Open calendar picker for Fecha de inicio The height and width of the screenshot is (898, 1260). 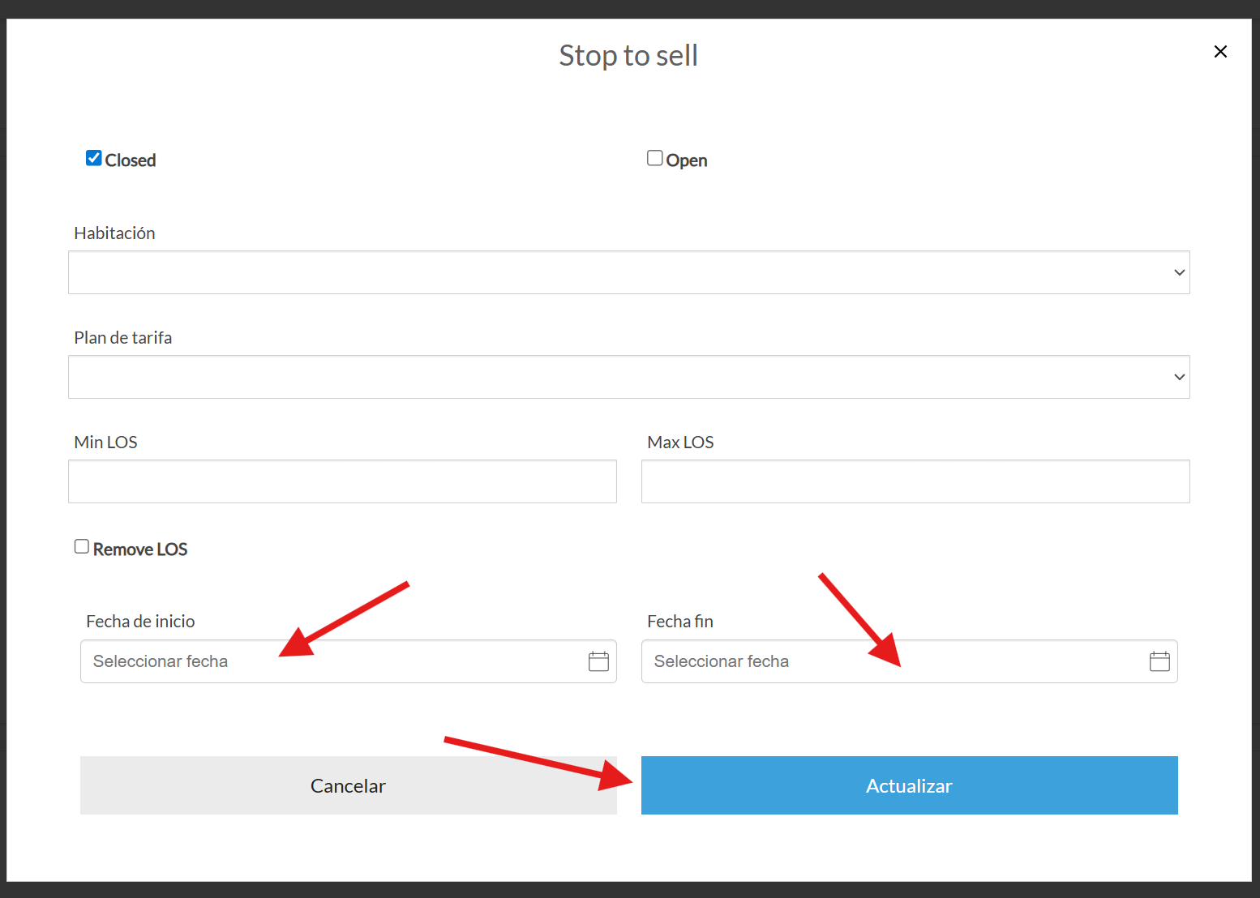tap(598, 661)
